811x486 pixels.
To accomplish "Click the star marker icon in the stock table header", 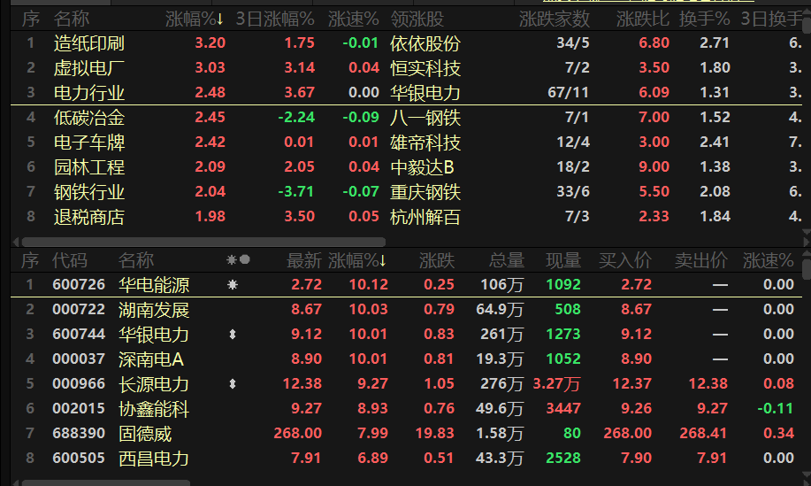I will (x=231, y=260).
